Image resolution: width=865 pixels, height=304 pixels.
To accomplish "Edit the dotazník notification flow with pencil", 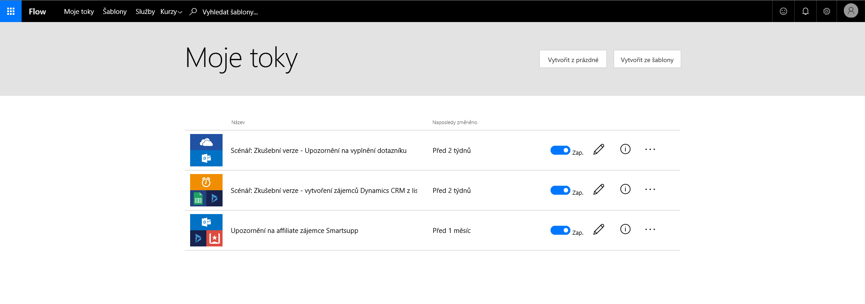I will click(x=599, y=149).
